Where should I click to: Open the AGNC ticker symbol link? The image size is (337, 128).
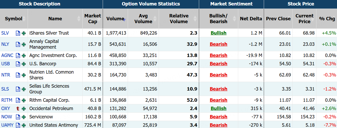point(7,55)
